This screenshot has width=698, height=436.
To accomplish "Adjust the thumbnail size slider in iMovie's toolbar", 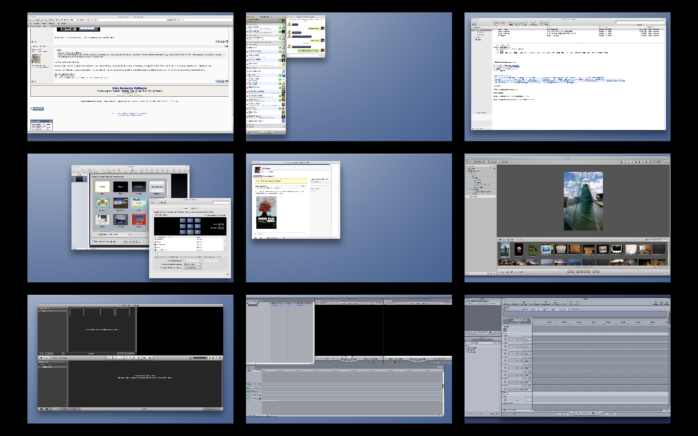I will tap(58, 358).
